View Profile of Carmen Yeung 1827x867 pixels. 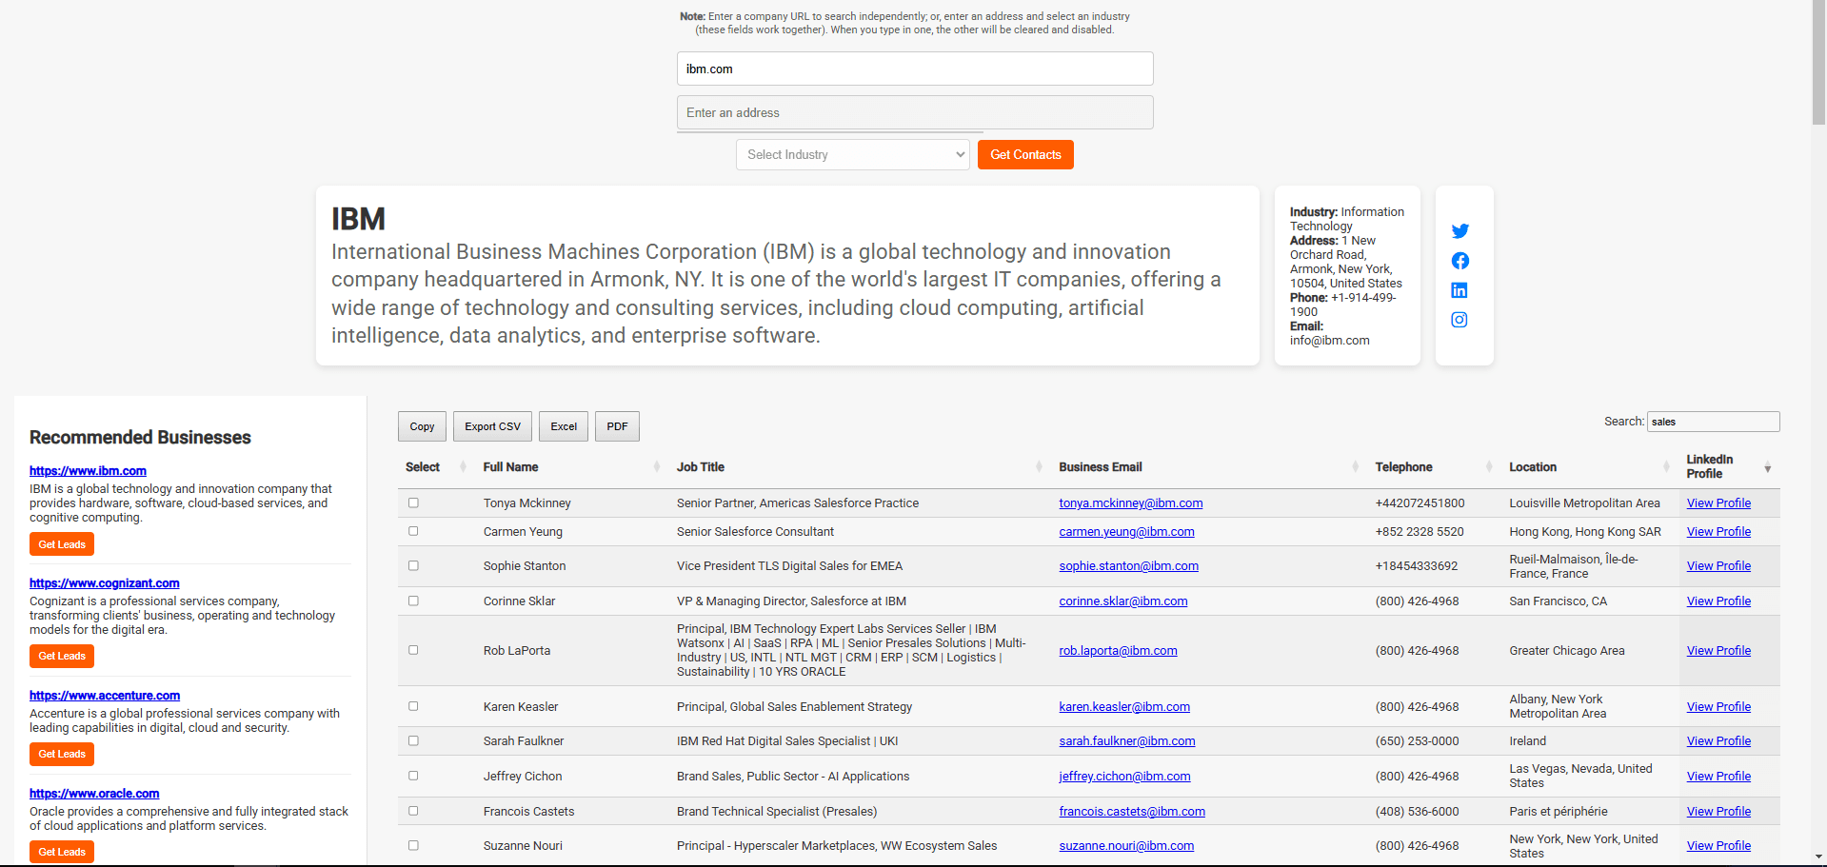coord(1718,532)
